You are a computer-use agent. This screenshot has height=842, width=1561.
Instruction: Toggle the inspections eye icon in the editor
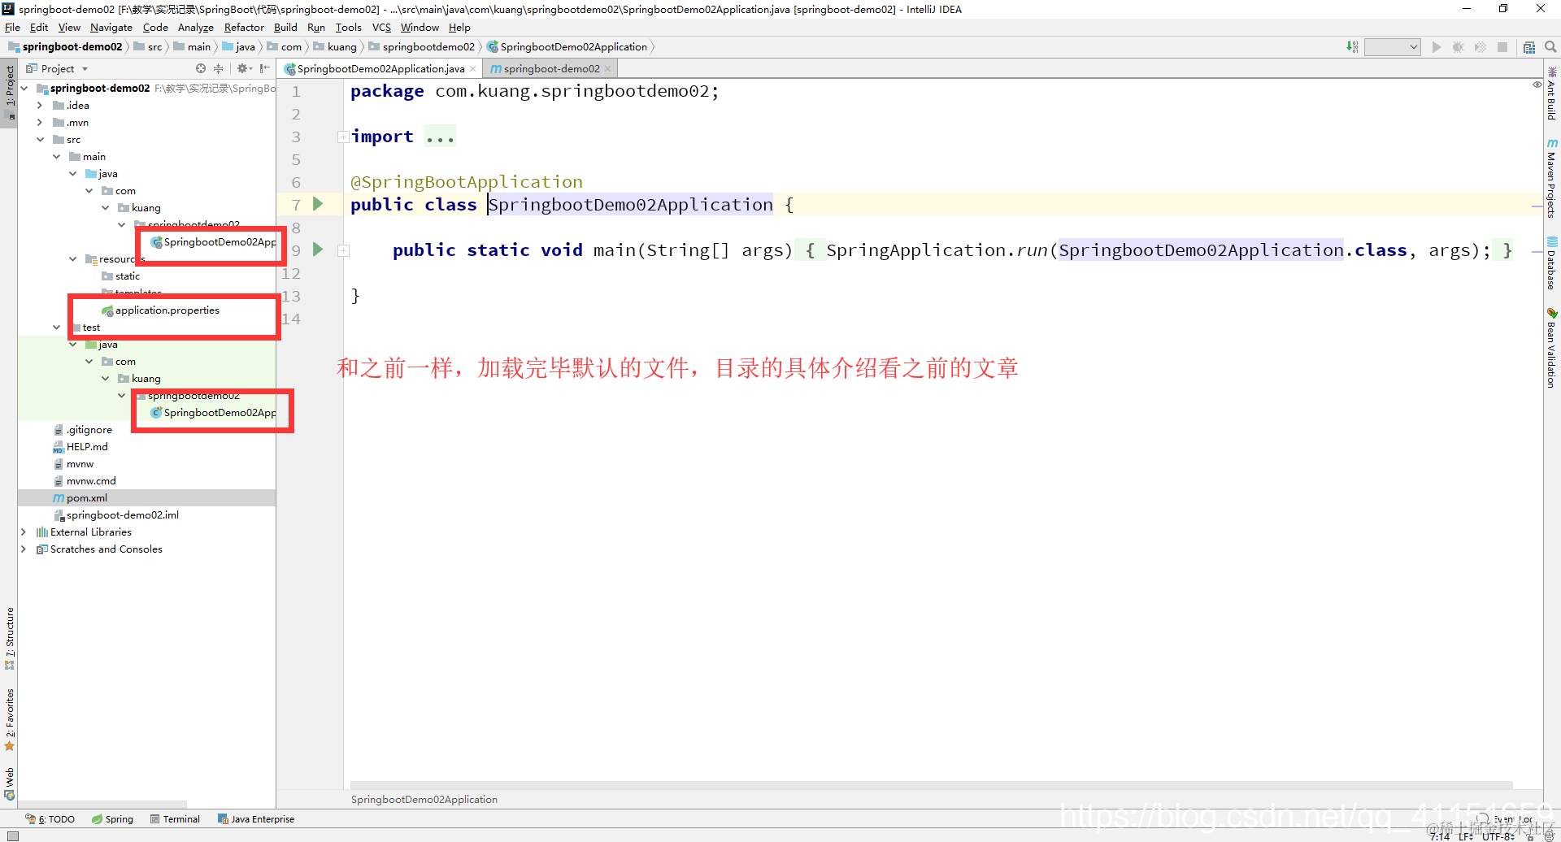(1537, 85)
